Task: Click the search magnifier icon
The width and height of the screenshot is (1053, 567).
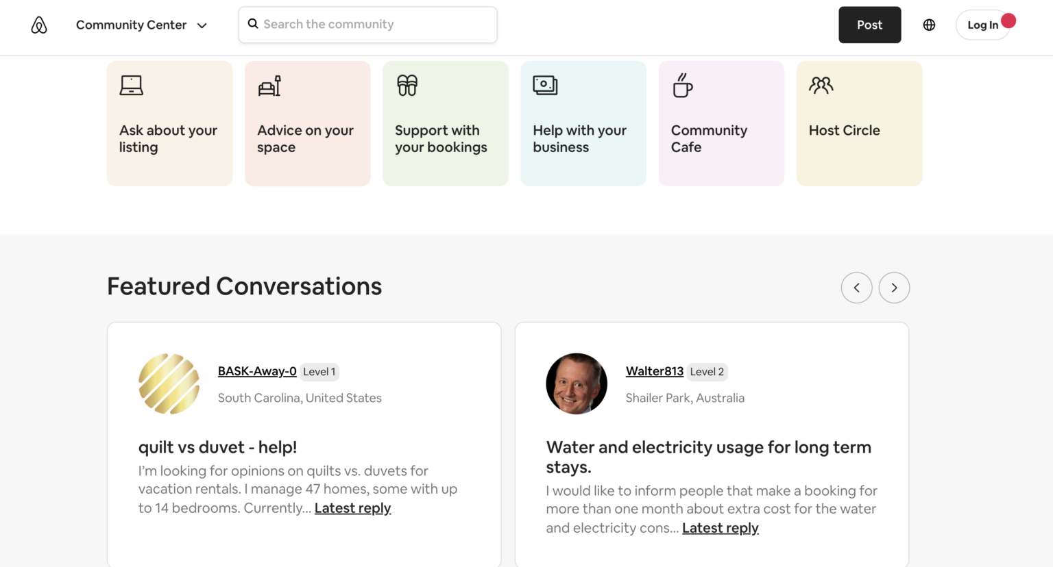Action: (253, 24)
